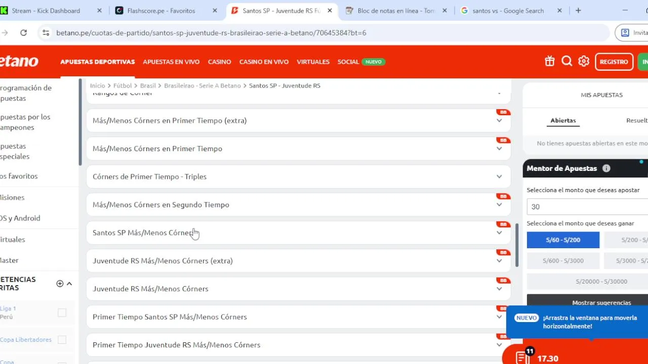Open Social section

tap(348, 62)
